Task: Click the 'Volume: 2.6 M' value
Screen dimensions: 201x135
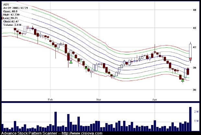Action: coord(12,25)
